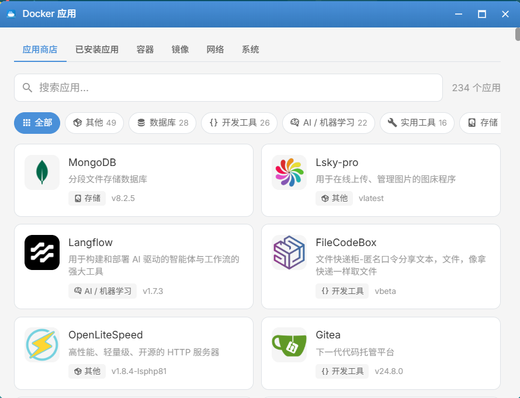520x398 pixels.
Task: Select the 开发工具 26 filter
Action: (239, 123)
